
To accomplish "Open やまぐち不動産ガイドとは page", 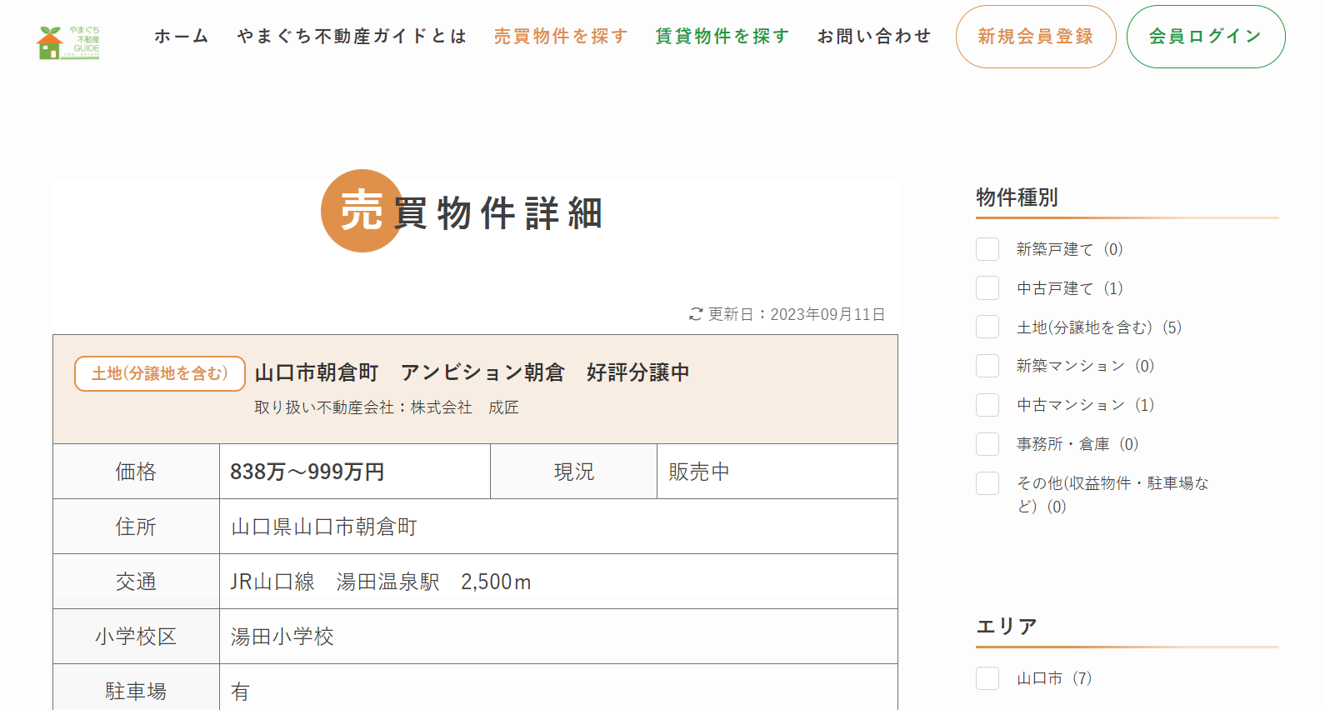I will tap(352, 37).
